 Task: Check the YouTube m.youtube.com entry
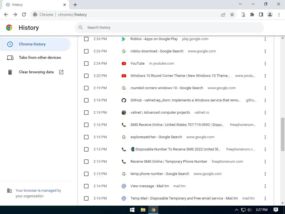point(86,64)
